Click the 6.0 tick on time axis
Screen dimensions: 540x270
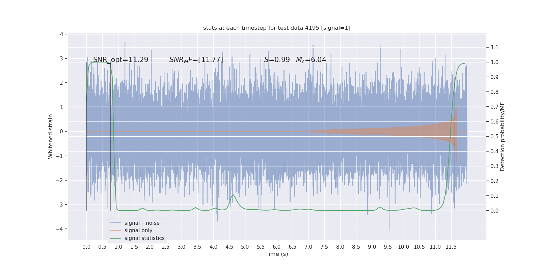pos(277,247)
